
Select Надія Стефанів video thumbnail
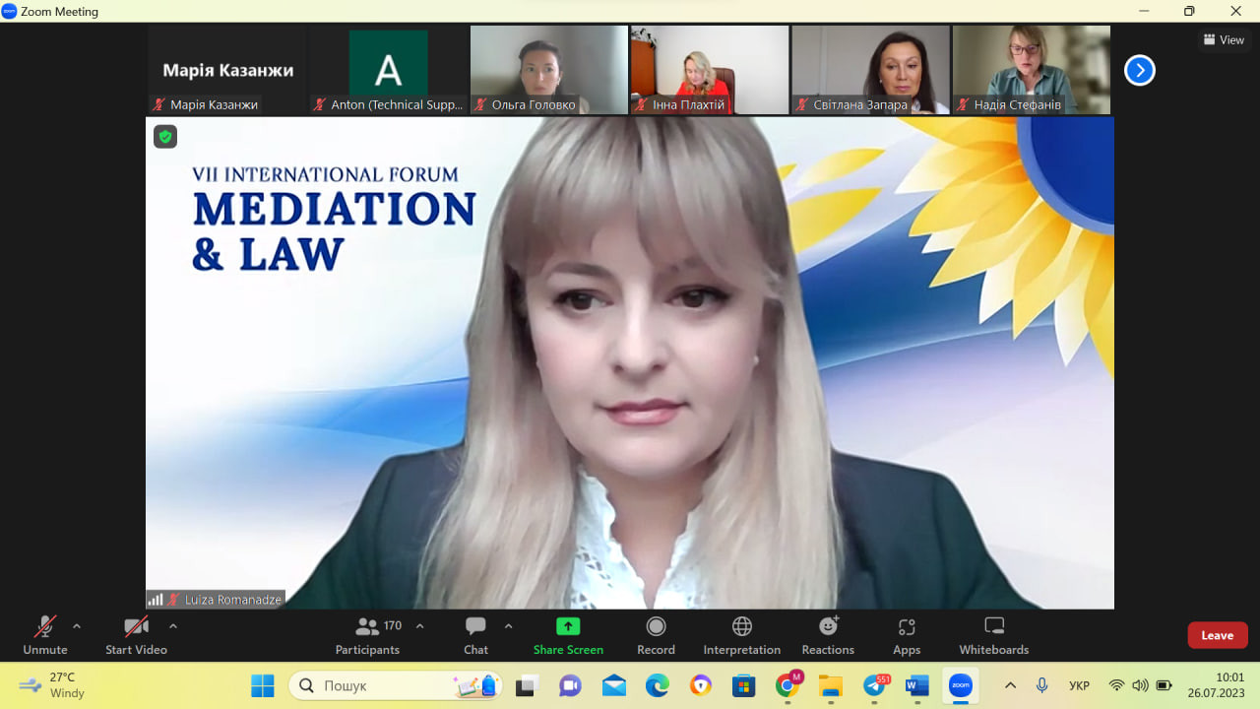click(1032, 70)
